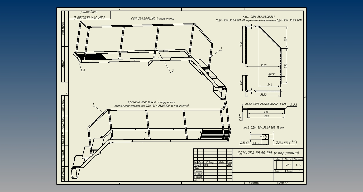This screenshot has width=363, height=192.
Task: Select the mass value 128,7
Action: [288, 165]
